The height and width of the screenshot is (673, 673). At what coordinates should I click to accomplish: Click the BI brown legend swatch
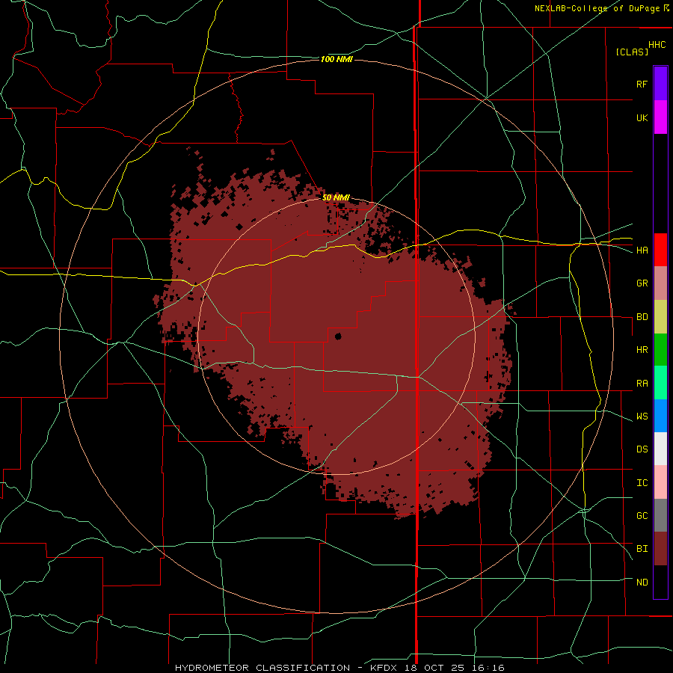tap(660, 549)
